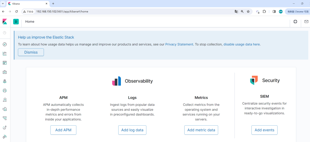This screenshot has height=142, width=310.
Task: Open Dashboard in the left sidebar
Action: click(5, 63)
